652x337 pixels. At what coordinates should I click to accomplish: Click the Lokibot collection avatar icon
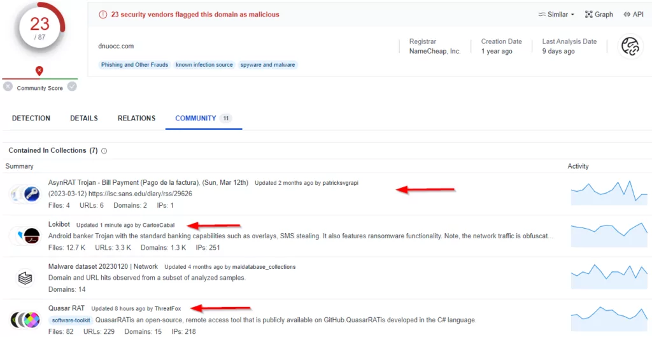click(25, 236)
